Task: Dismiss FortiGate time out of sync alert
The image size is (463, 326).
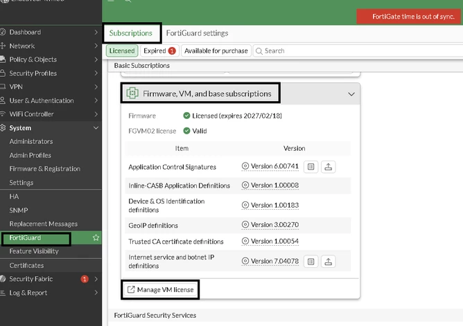Action: coord(409,17)
